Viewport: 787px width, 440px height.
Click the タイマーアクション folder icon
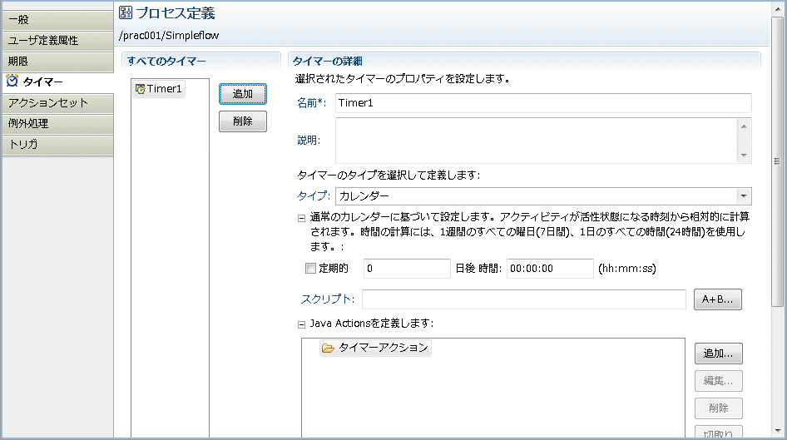point(328,348)
